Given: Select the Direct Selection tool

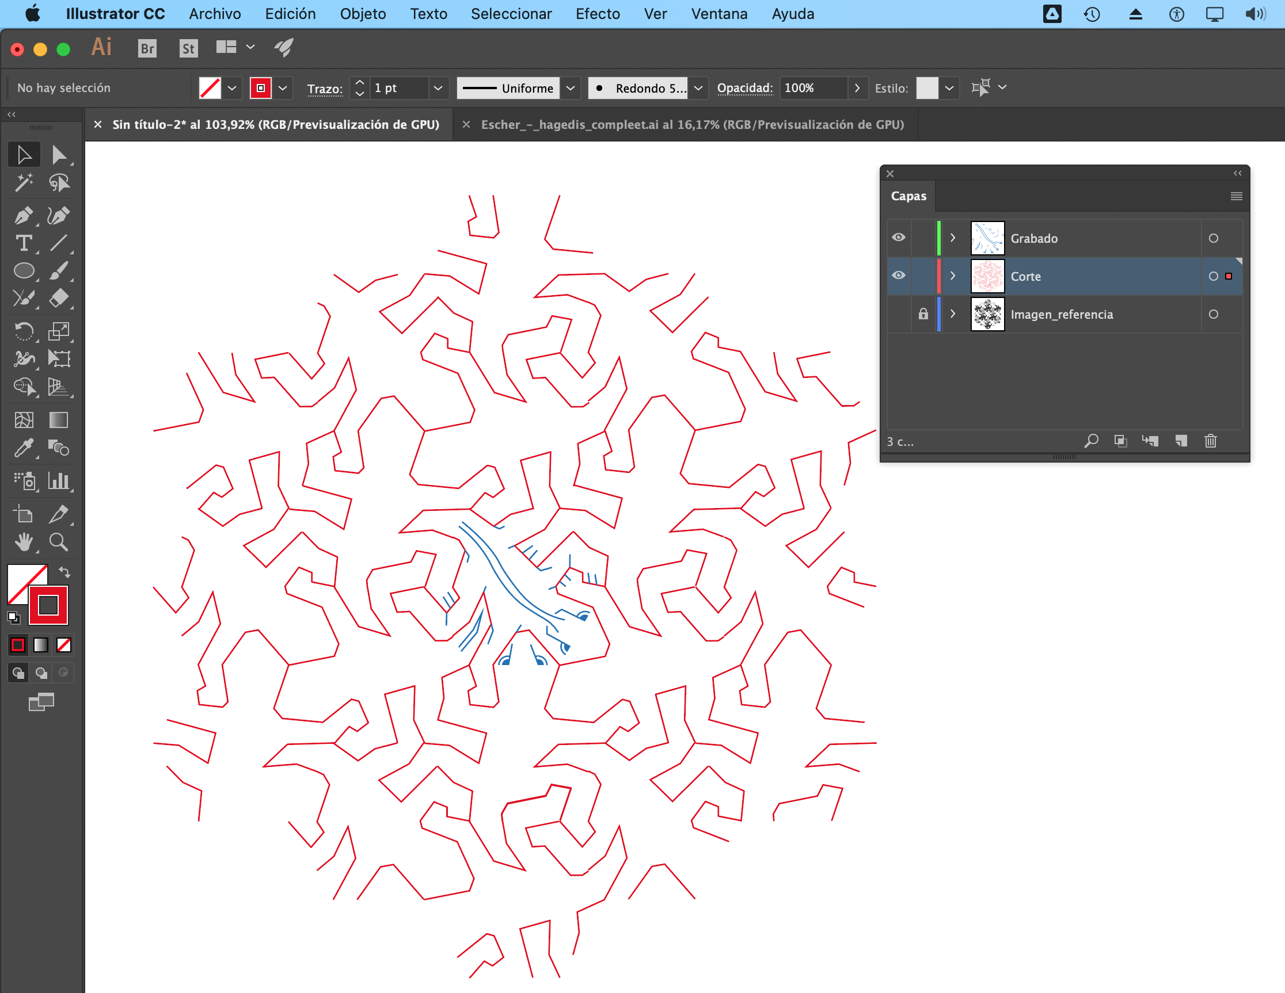Looking at the screenshot, I should click(59, 155).
